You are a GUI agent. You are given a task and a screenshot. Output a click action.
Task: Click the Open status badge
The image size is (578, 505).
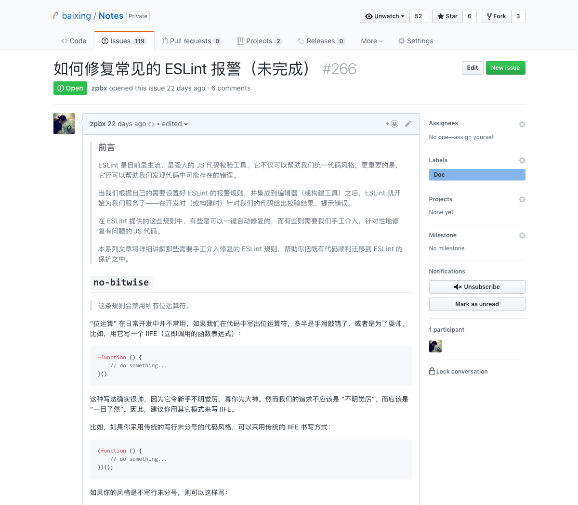70,88
